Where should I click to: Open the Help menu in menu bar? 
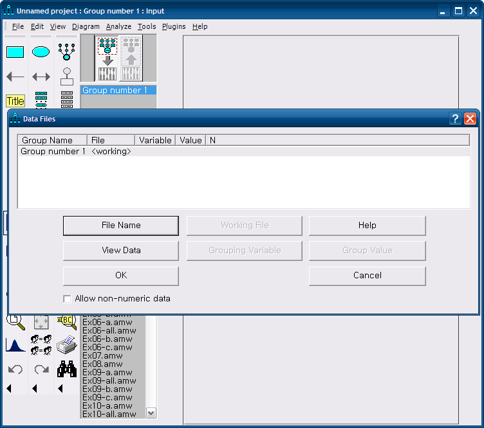(200, 26)
